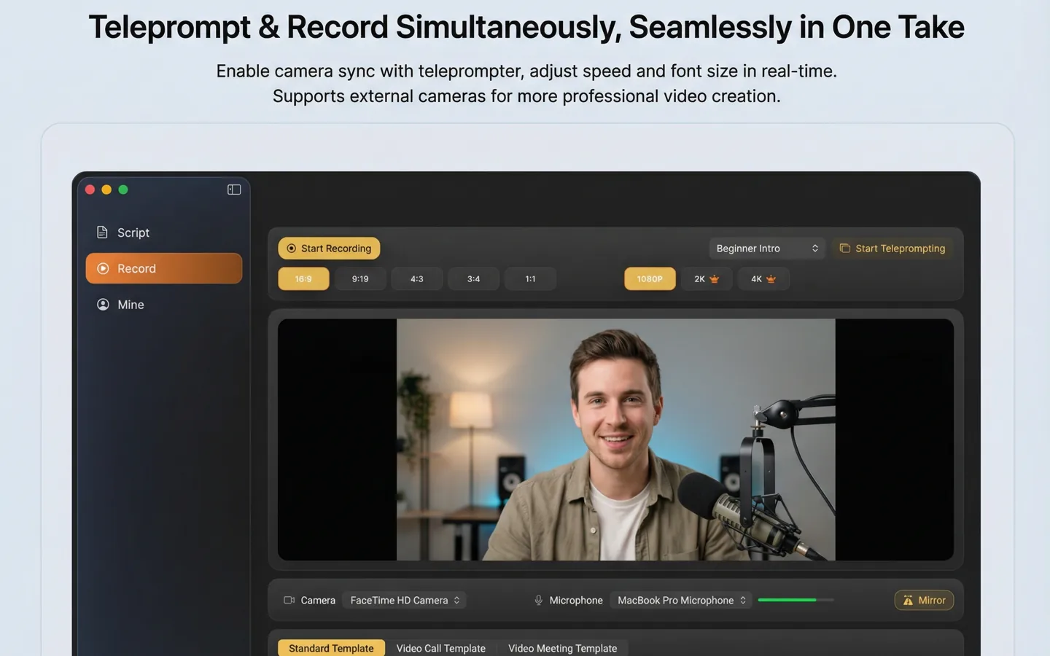Open the Beginner Intro script dropdown

tap(766, 248)
